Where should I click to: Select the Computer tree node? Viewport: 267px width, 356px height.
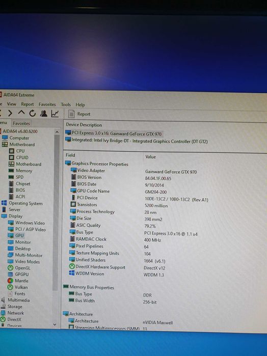[x=15, y=138]
